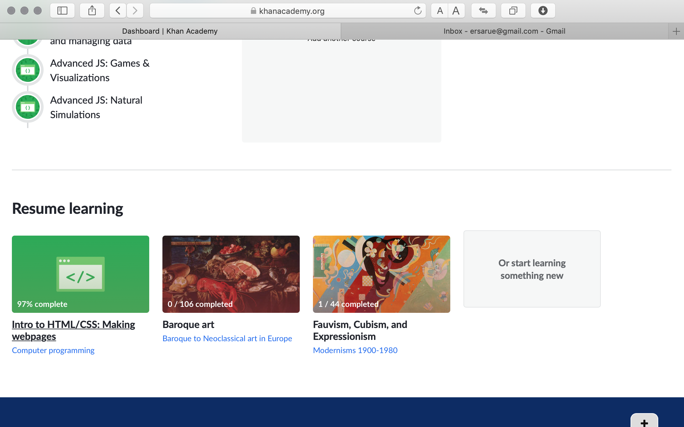The width and height of the screenshot is (684, 427).
Task: Open Advanced JS: Natural Simulations course
Action: [96, 107]
